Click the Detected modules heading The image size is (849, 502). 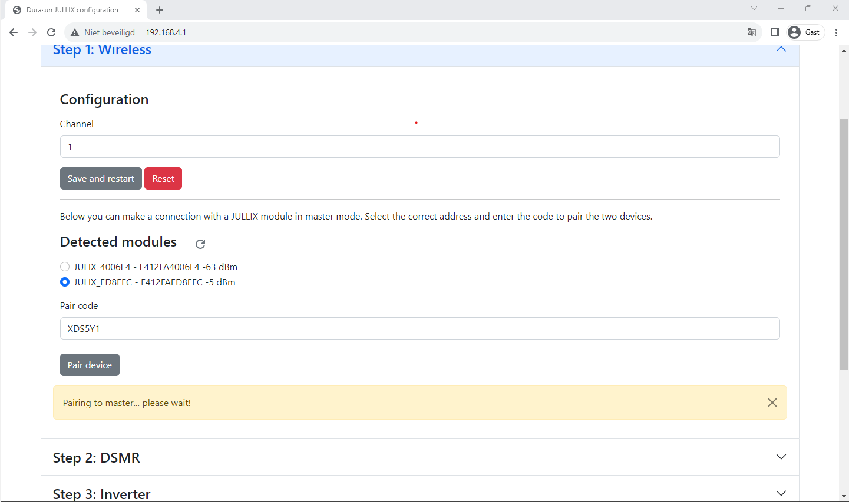coord(118,242)
